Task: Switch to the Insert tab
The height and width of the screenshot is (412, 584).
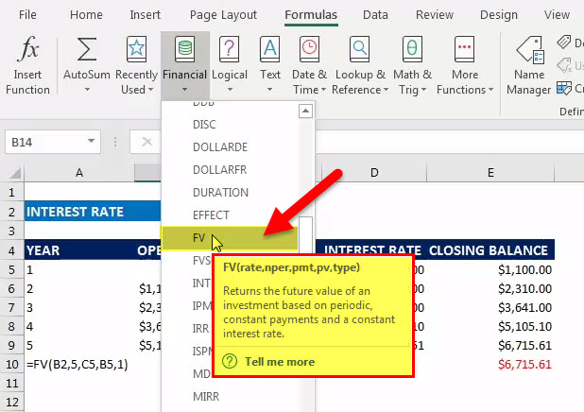Action: click(x=145, y=15)
